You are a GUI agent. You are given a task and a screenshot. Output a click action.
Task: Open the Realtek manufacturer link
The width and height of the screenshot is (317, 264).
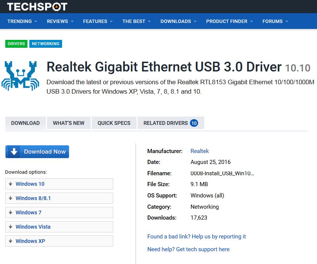click(200, 151)
